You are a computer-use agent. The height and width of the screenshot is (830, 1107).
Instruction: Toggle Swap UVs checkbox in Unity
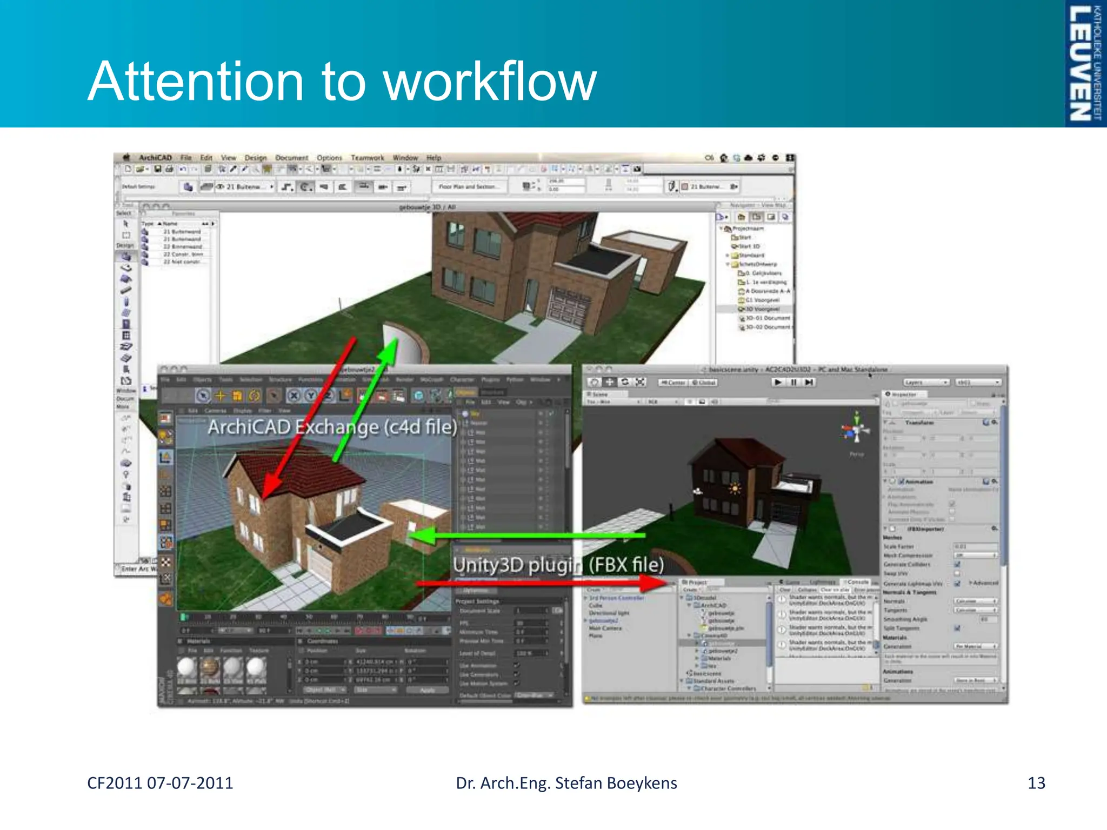[957, 573]
